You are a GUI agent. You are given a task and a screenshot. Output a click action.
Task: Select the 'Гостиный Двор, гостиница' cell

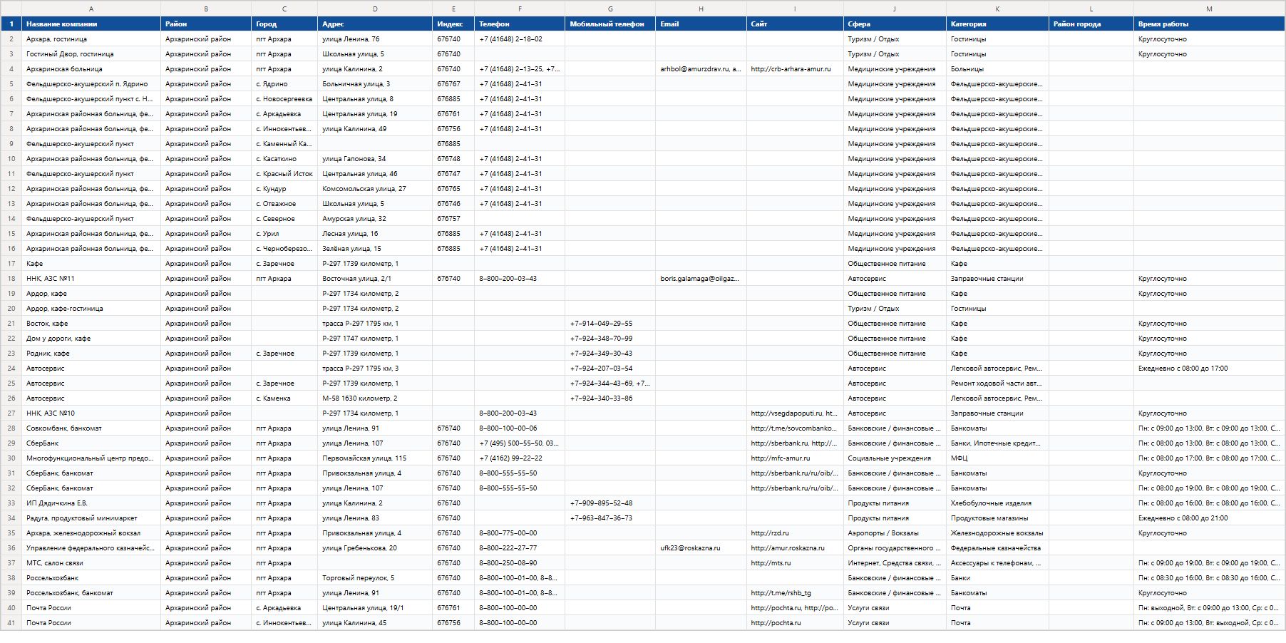pos(91,54)
